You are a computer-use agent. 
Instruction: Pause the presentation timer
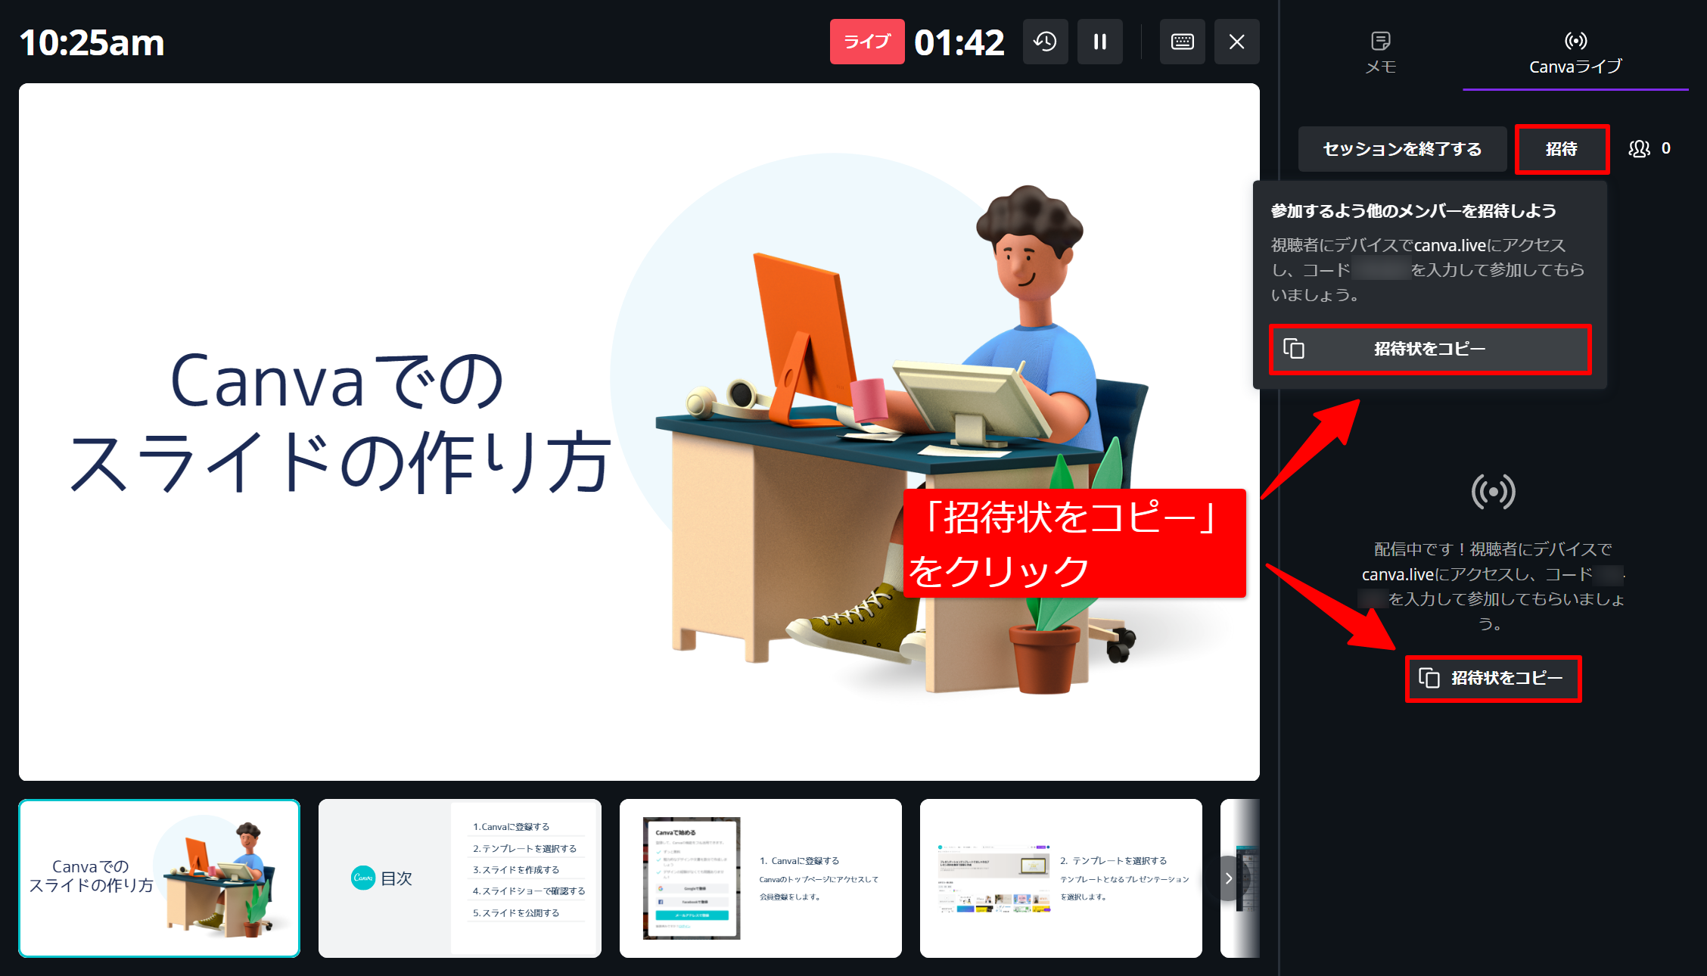tap(1099, 42)
